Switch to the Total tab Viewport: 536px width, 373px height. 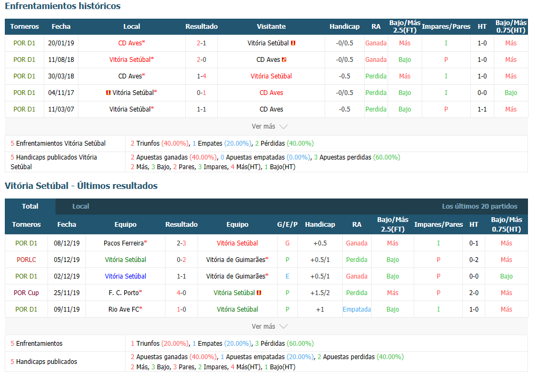point(30,207)
